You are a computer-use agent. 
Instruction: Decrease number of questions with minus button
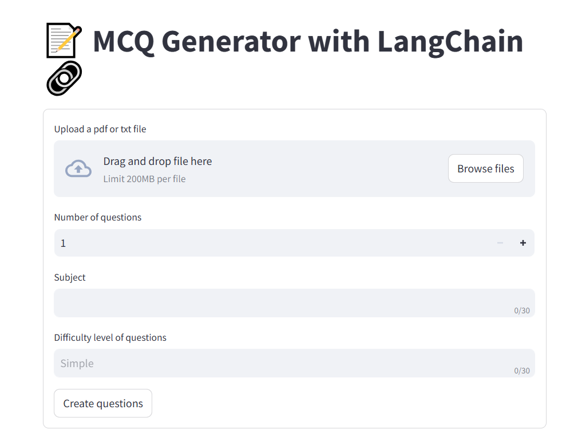coord(500,243)
